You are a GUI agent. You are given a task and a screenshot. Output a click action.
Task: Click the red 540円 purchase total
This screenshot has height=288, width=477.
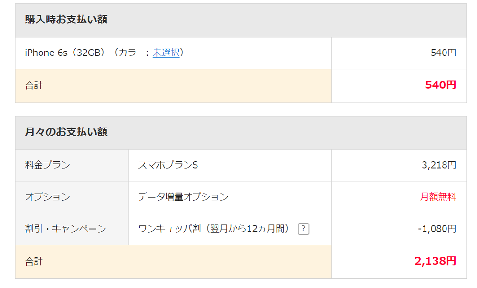point(440,85)
